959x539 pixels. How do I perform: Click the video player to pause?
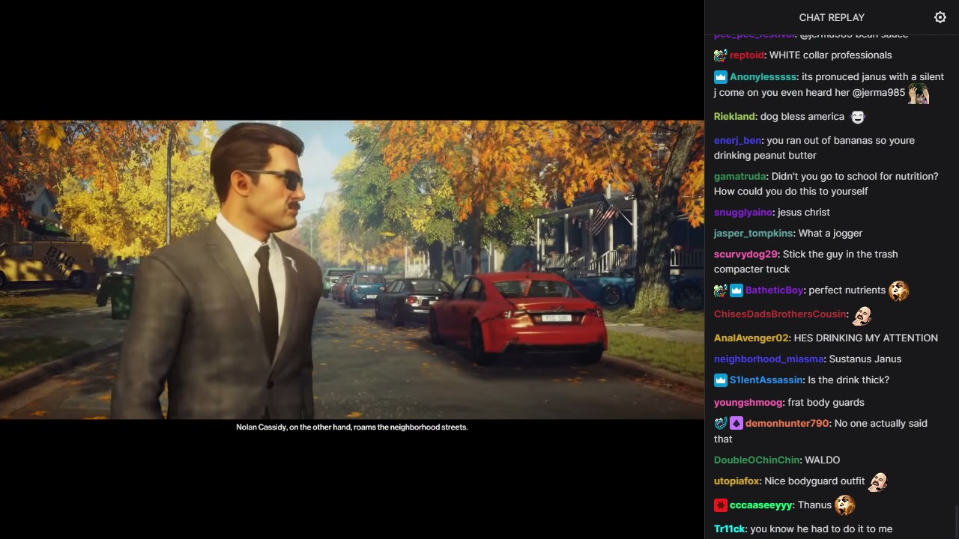(352, 269)
